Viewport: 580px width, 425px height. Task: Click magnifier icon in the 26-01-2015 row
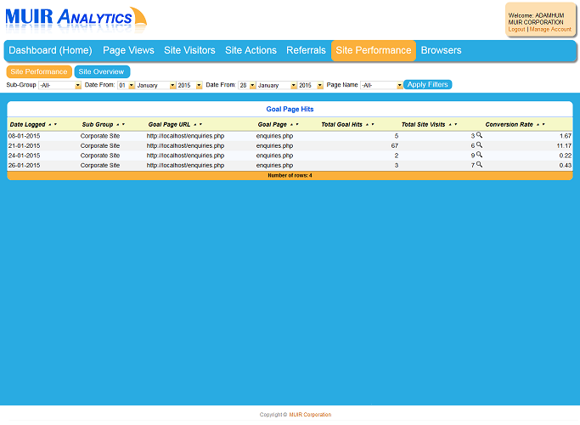pos(479,165)
